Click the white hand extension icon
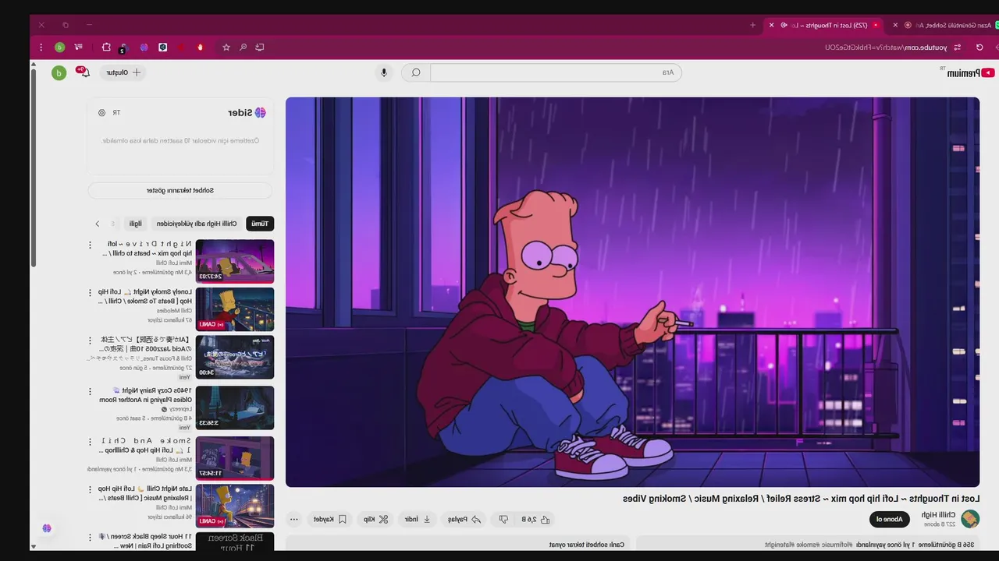The width and height of the screenshot is (999, 561). coord(201,48)
